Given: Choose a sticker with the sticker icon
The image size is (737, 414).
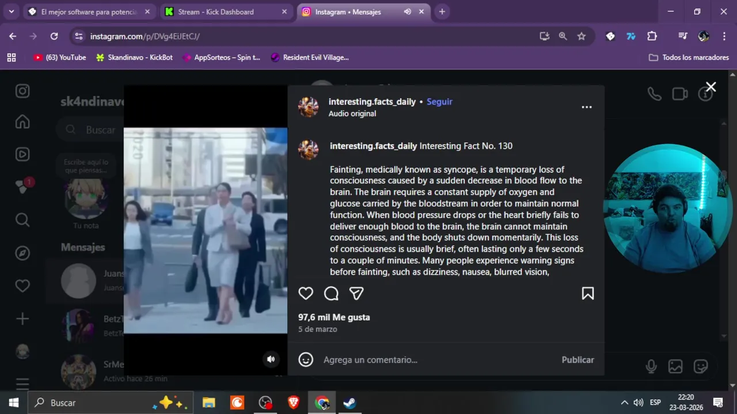Looking at the screenshot, I should (701, 366).
